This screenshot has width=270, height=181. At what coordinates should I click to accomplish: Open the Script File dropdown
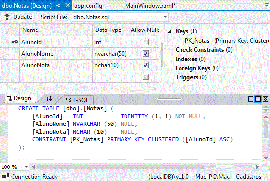(165, 17)
